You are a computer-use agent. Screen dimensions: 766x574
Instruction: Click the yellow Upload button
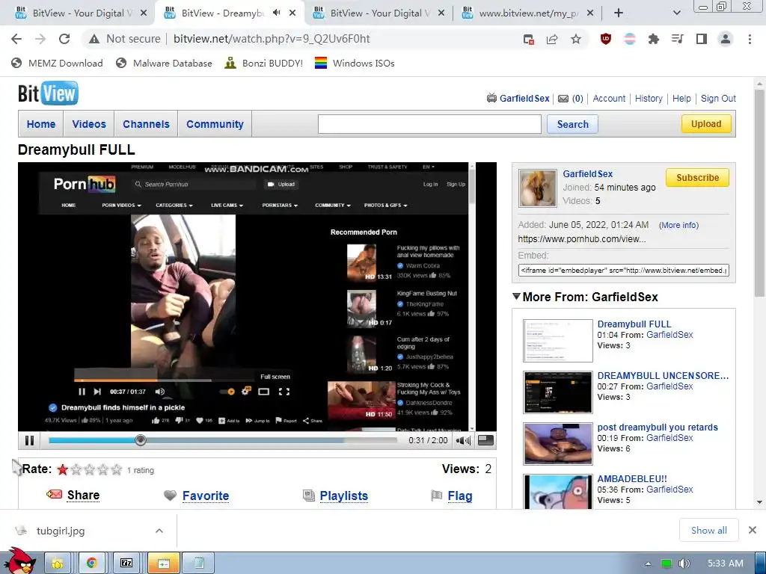(x=706, y=124)
